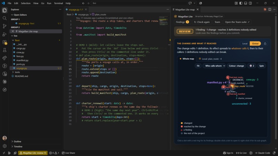
Task: Open the Run and Debug view
Action: pos(4,34)
